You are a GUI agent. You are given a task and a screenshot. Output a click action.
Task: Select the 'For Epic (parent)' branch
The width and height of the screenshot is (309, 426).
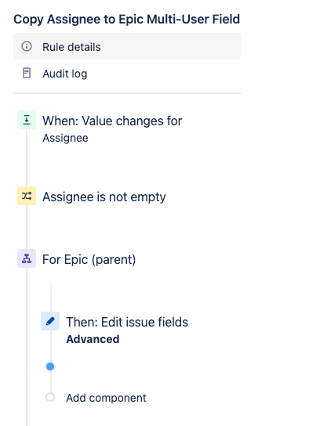[x=89, y=259]
